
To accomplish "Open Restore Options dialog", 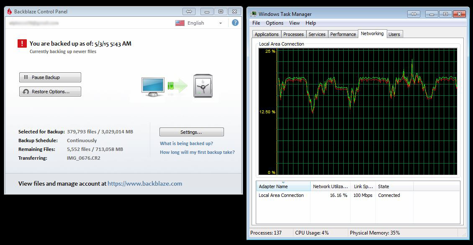I will tap(50, 92).
